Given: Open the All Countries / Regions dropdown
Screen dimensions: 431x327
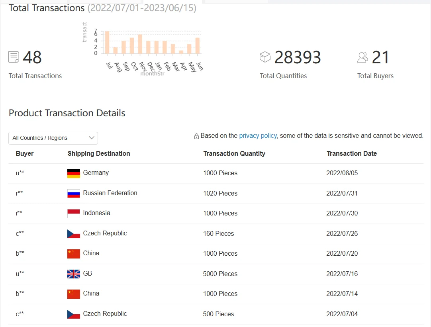Looking at the screenshot, I should pyautogui.click(x=53, y=138).
